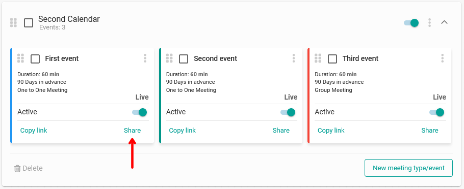Copy link for Second event
Image resolution: width=464 pixels, height=189 pixels.
click(x=183, y=131)
